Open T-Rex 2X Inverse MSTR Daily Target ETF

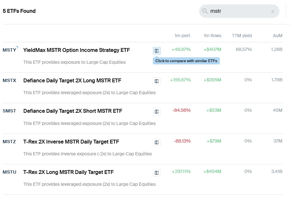[71, 142]
